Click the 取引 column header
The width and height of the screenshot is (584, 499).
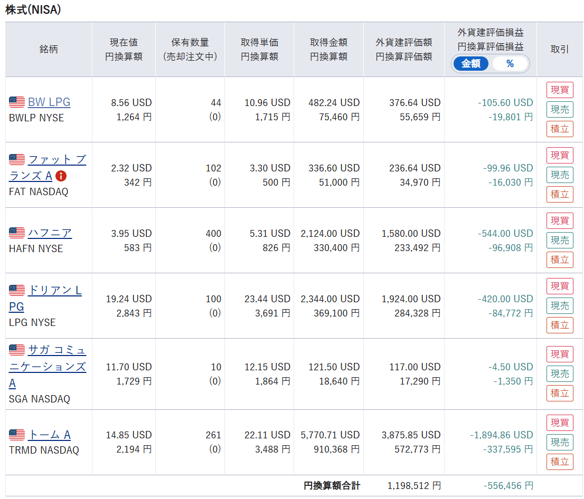pos(560,49)
